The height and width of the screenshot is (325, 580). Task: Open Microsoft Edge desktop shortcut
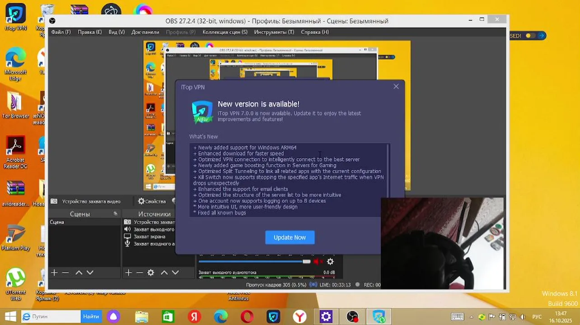[15, 64]
